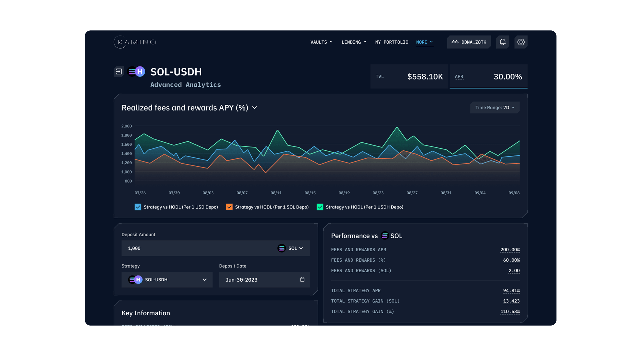Click the 09/08 date label

pos(514,193)
